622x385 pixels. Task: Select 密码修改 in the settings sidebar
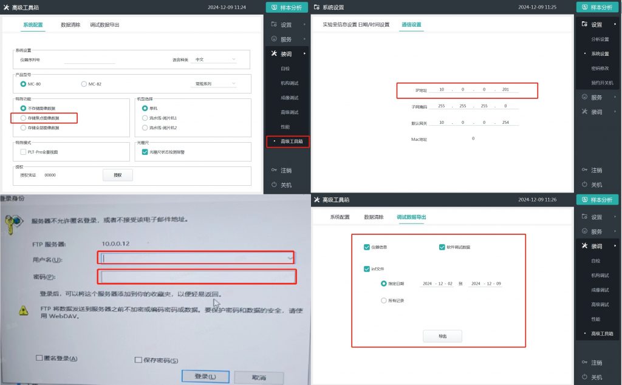tap(600, 68)
